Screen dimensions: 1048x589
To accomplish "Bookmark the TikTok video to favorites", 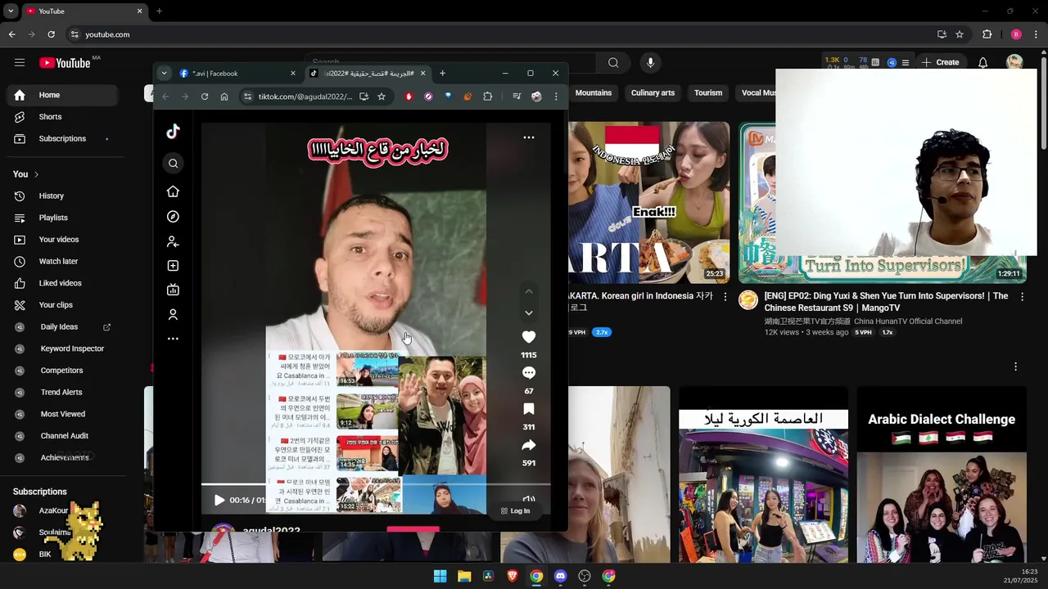I will [x=529, y=409].
